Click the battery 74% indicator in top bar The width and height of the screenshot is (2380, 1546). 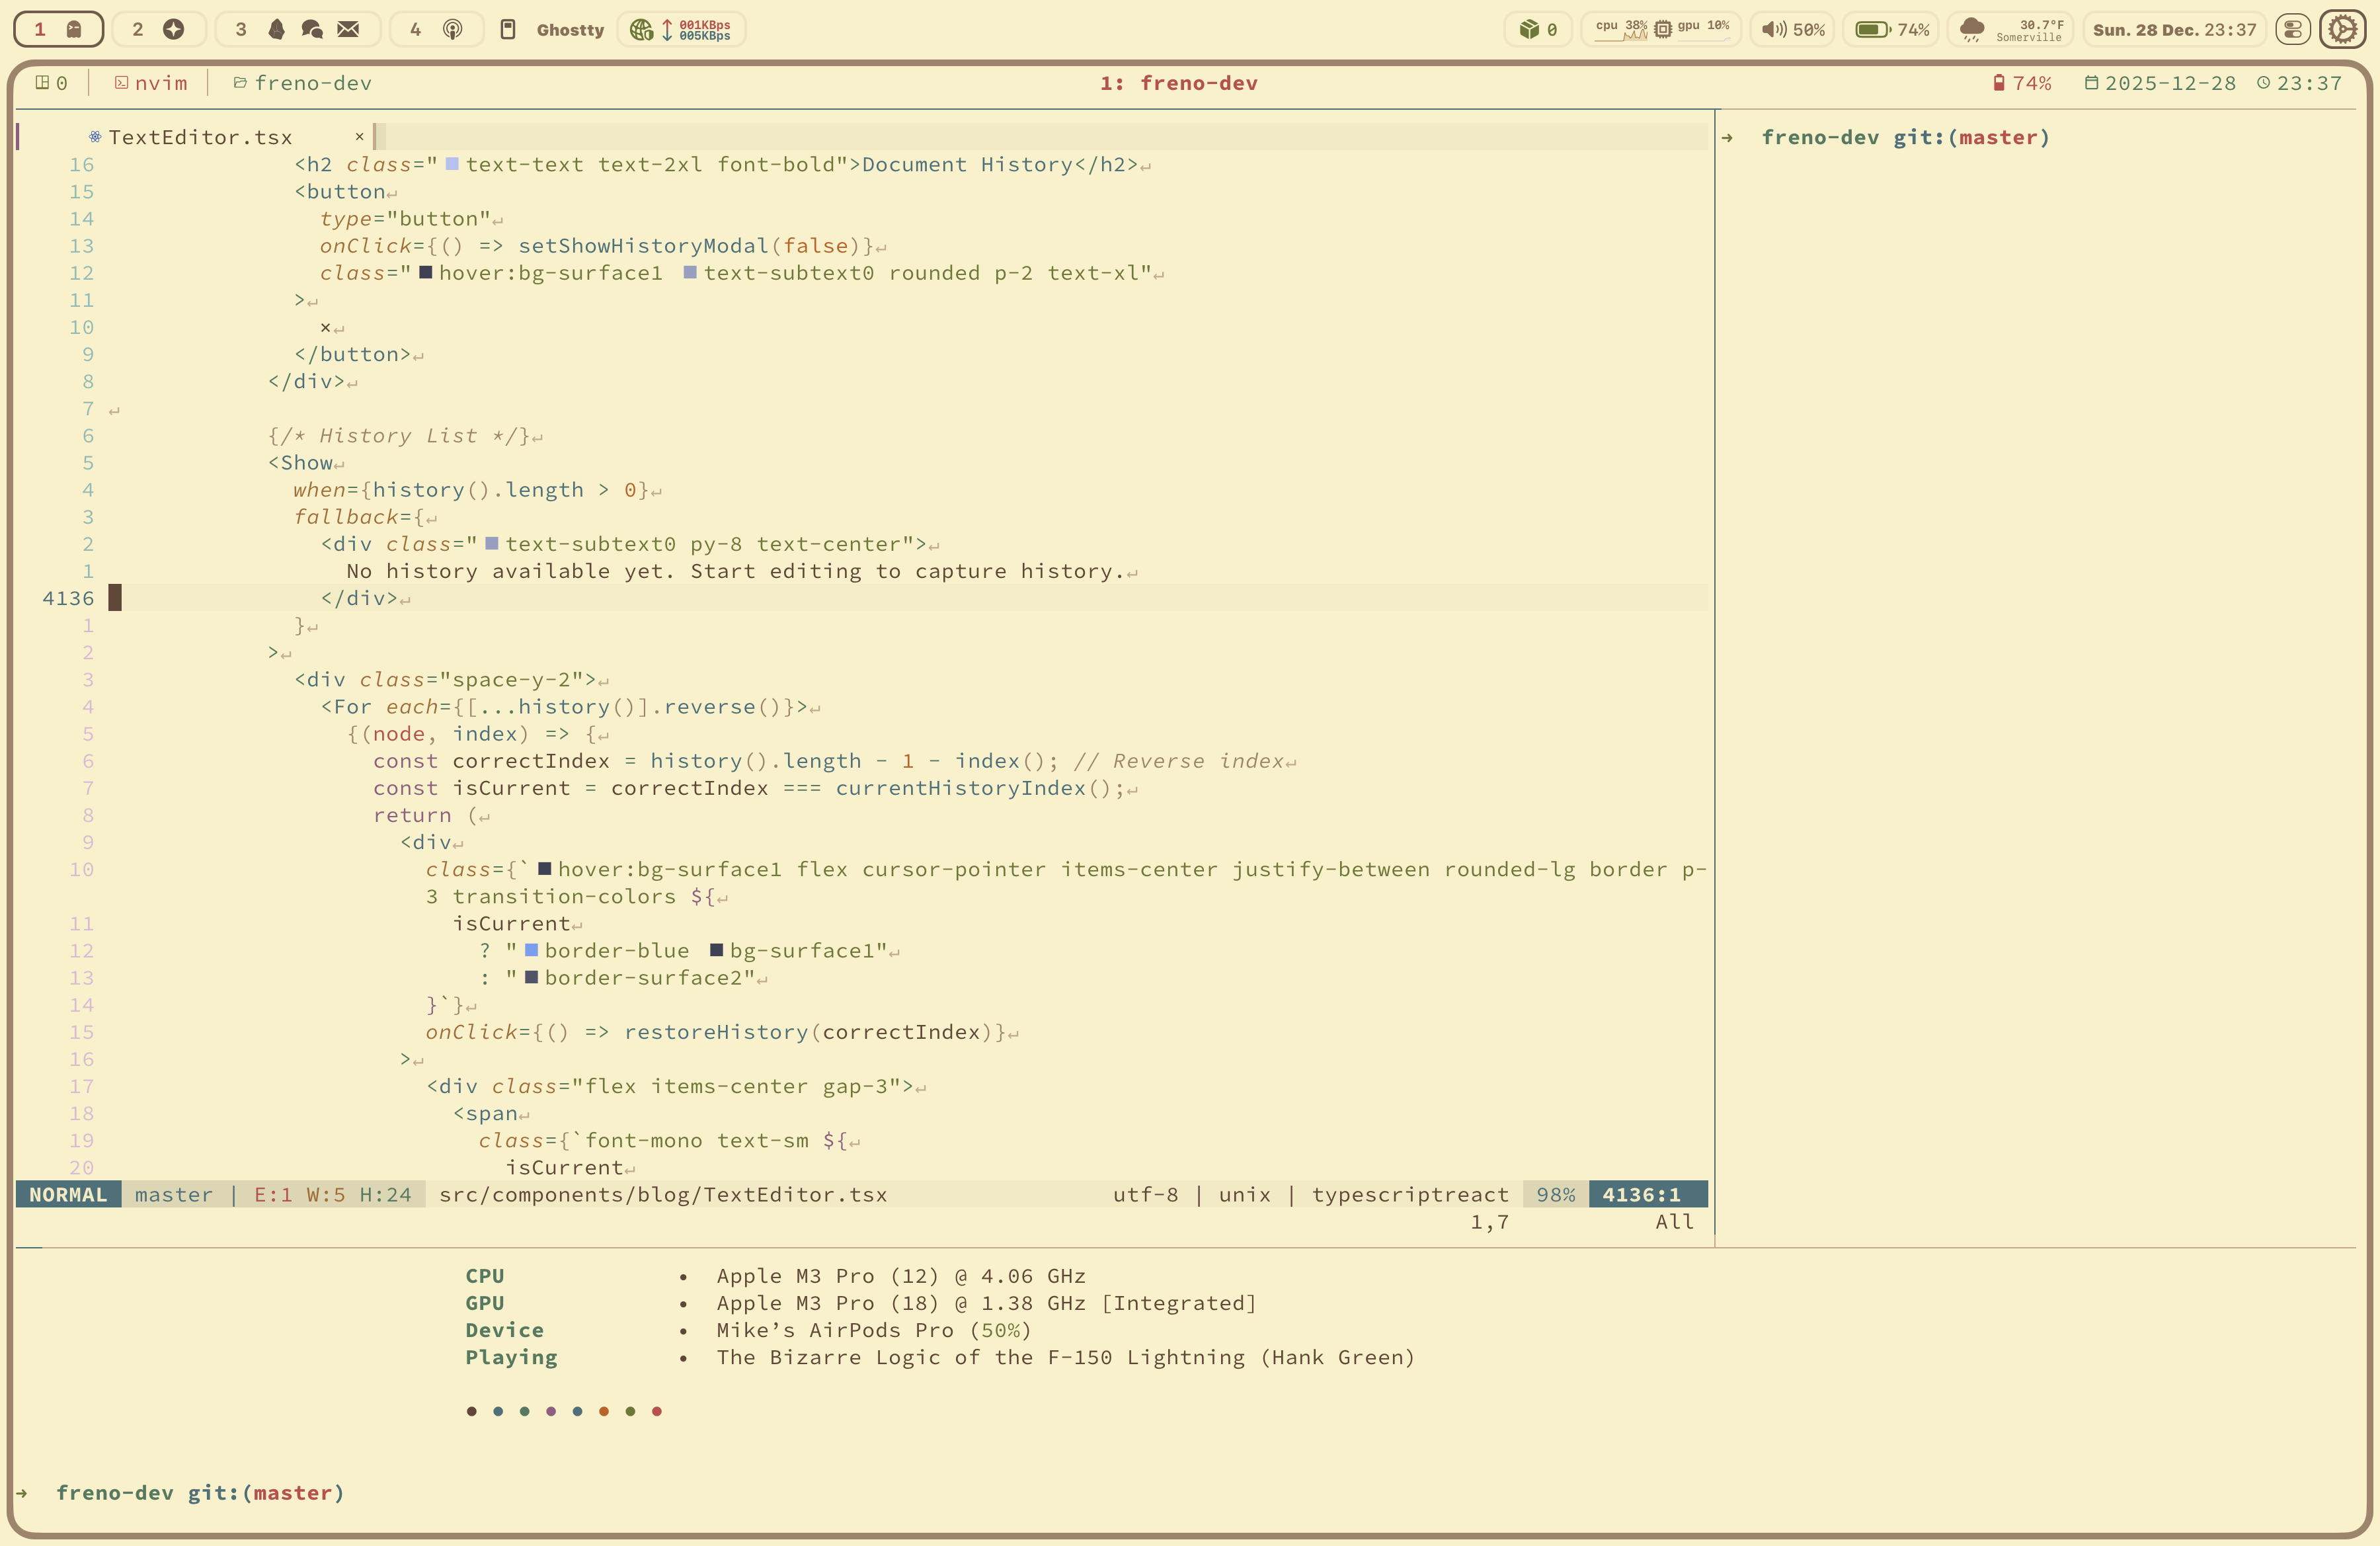1891,29
